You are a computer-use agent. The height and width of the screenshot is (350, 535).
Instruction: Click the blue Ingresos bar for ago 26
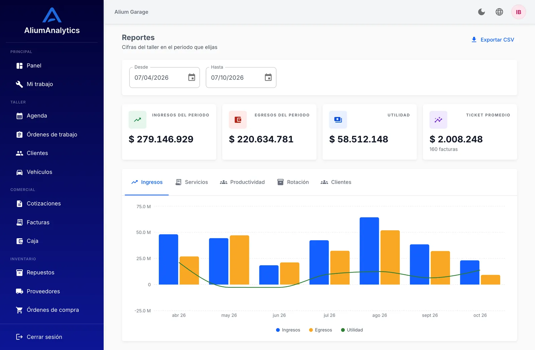point(369,251)
